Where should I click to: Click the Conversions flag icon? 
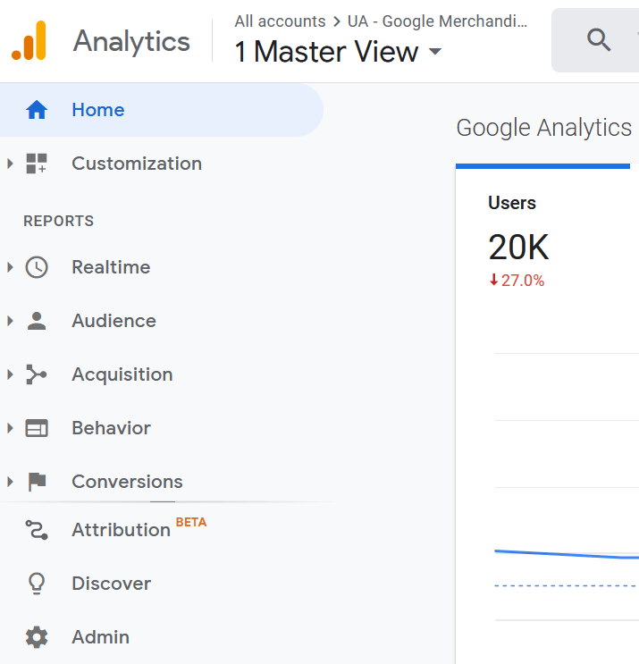tap(37, 482)
